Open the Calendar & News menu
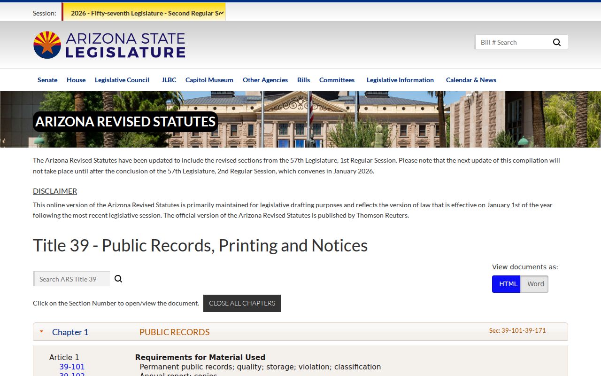Viewport: 601px width, 376px height. tap(471, 80)
